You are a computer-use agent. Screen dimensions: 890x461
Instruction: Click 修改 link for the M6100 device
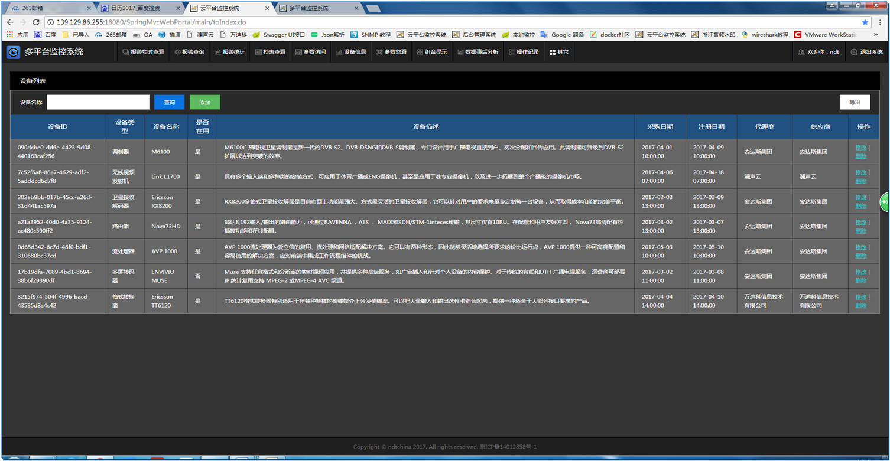pos(860,148)
